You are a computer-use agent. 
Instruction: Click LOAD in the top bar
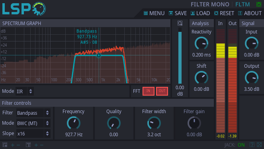click(x=200, y=13)
